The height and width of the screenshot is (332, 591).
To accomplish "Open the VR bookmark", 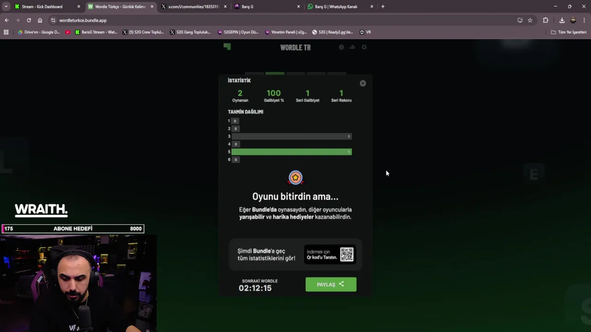I will pyautogui.click(x=365, y=32).
